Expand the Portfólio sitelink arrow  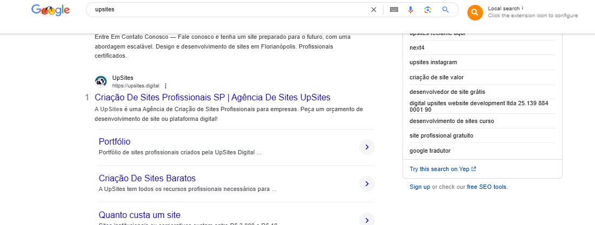[x=367, y=147]
